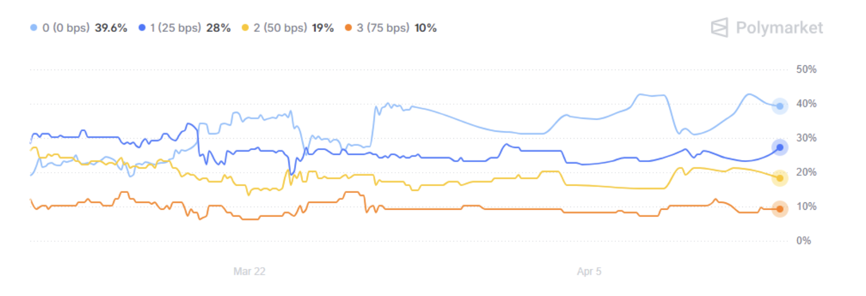Viewport: 866px width, 296px height.
Task: Select the "2 (50 bps)" legend label
Action: (280, 28)
